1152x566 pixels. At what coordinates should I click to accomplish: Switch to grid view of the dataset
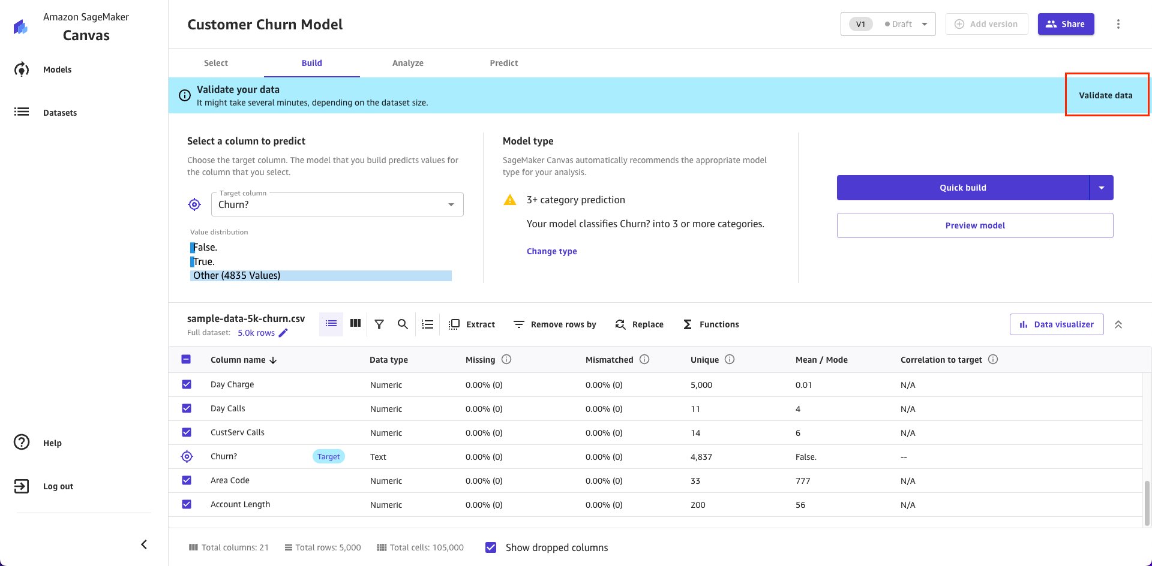356,324
